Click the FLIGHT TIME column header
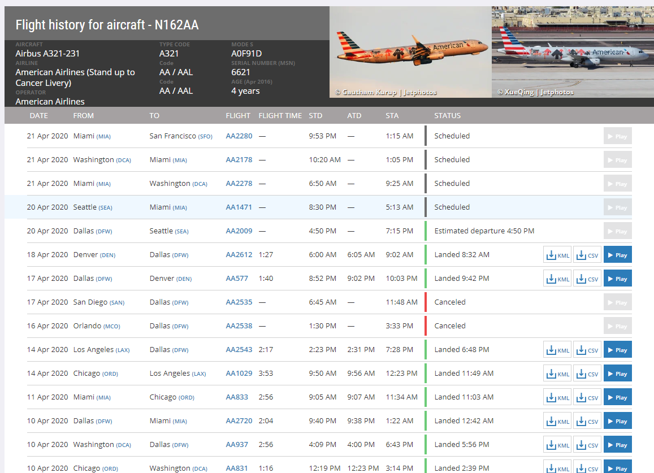 click(280, 115)
